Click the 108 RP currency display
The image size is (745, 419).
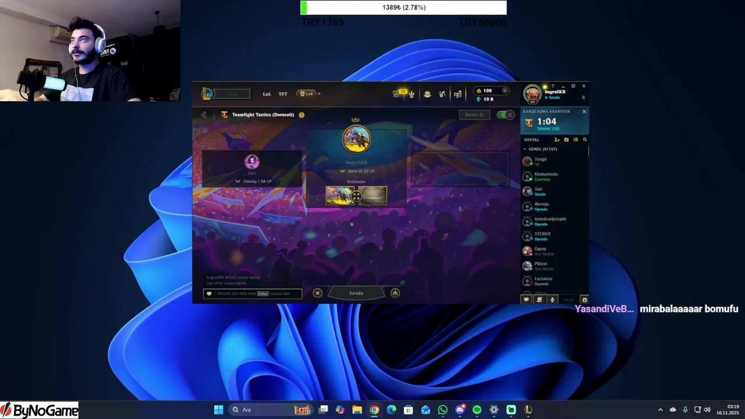[x=492, y=91]
